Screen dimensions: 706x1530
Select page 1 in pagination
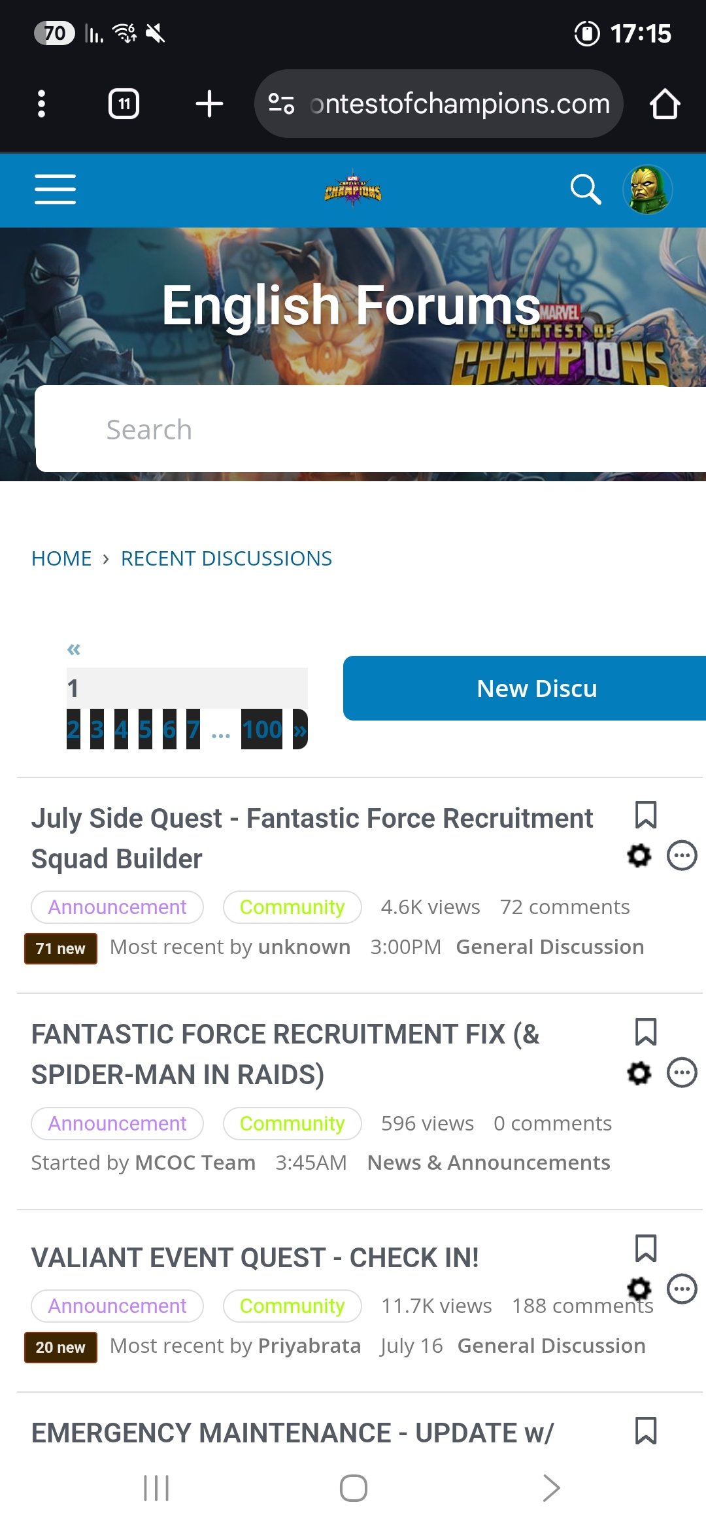tap(187, 688)
